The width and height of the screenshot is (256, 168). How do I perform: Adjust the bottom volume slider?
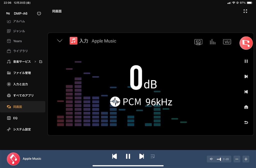pos(219,159)
